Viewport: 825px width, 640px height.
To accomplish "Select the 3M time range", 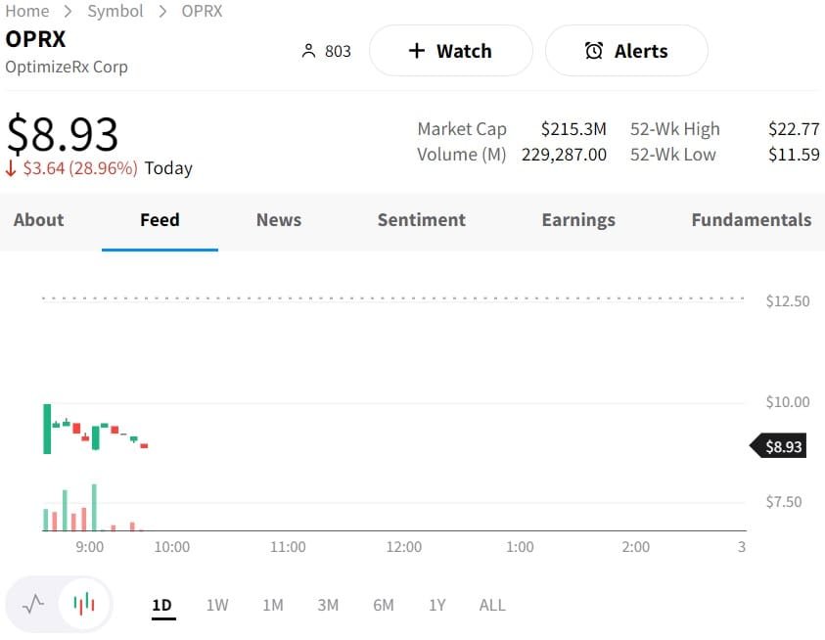I will point(328,605).
